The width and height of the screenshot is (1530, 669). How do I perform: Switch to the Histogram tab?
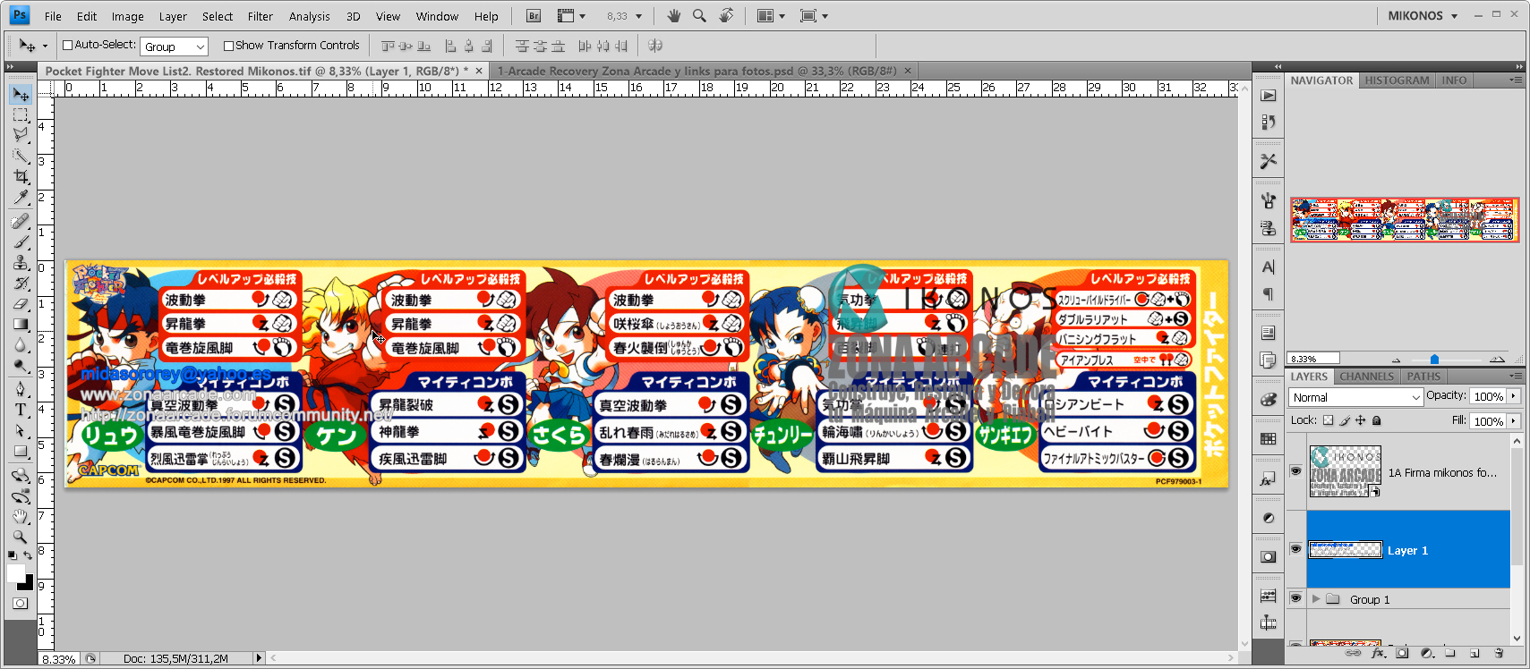[x=1397, y=80]
